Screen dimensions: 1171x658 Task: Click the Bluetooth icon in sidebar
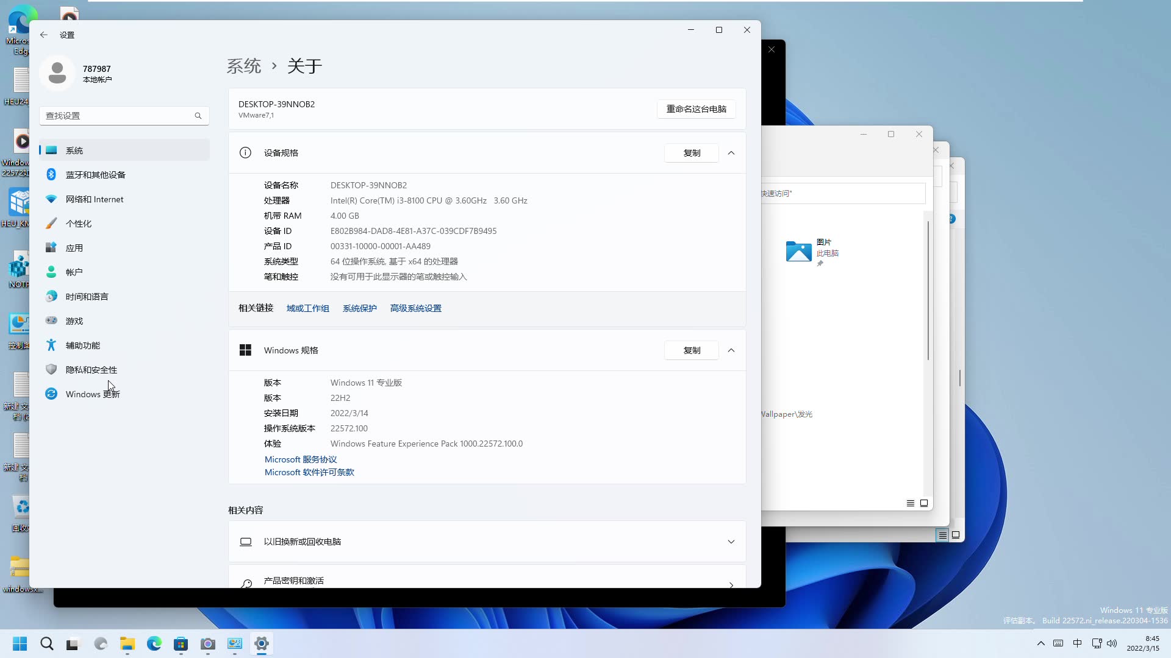click(51, 175)
